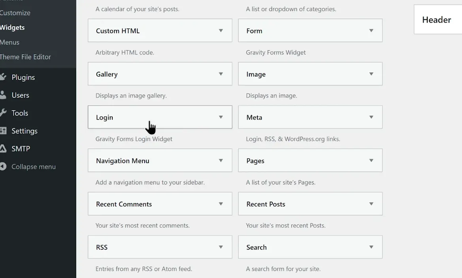Expand the Meta widget arrow
The image size is (462, 278).
click(371, 117)
